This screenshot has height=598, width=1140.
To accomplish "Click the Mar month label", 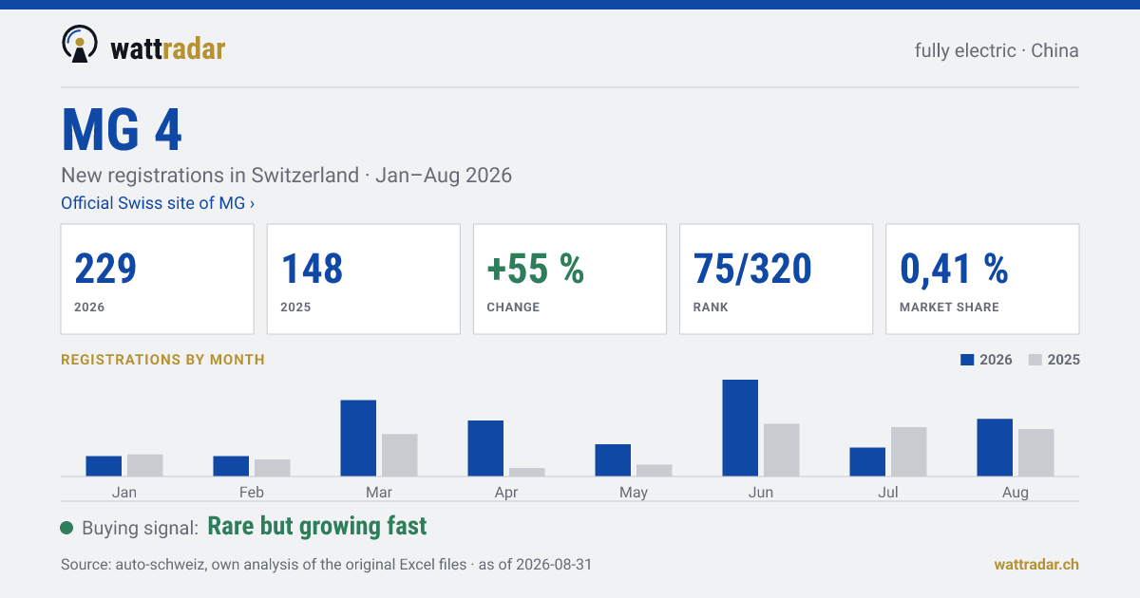I will 379,492.
